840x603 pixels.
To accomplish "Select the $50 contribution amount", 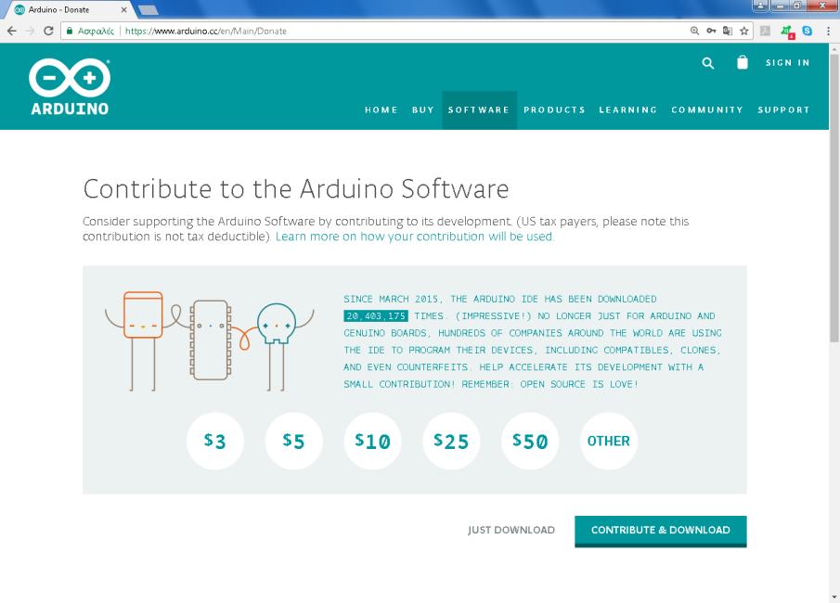I will [x=530, y=441].
